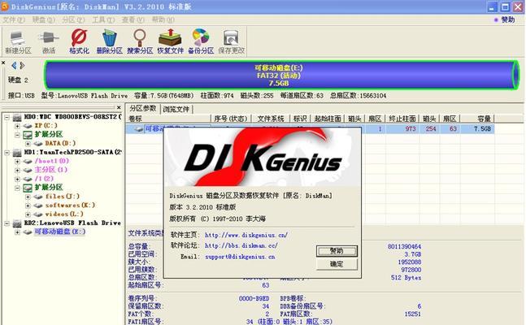Close the tree panel with its X
This screenshot has width=526, height=325.
coord(119,107)
